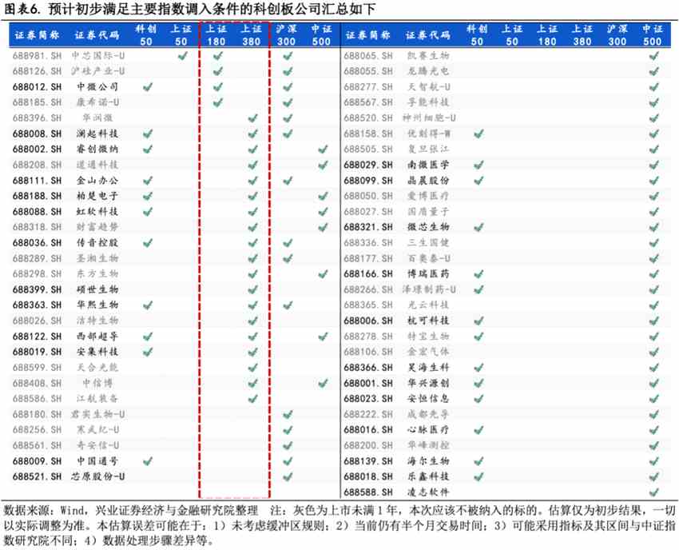Click the name cell 柏楚电子
The width and height of the screenshot is (679, 550).
click(97, 196)
